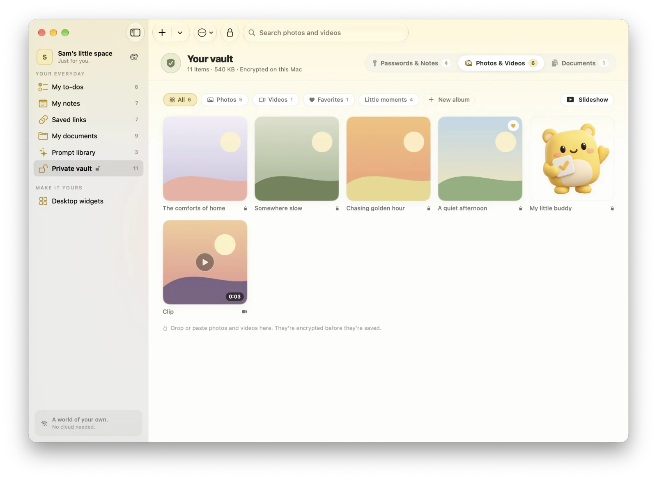This screenshot has width=657, height=480.
Task: Click 'Sam's little space' title
Action: pos(85,53)
